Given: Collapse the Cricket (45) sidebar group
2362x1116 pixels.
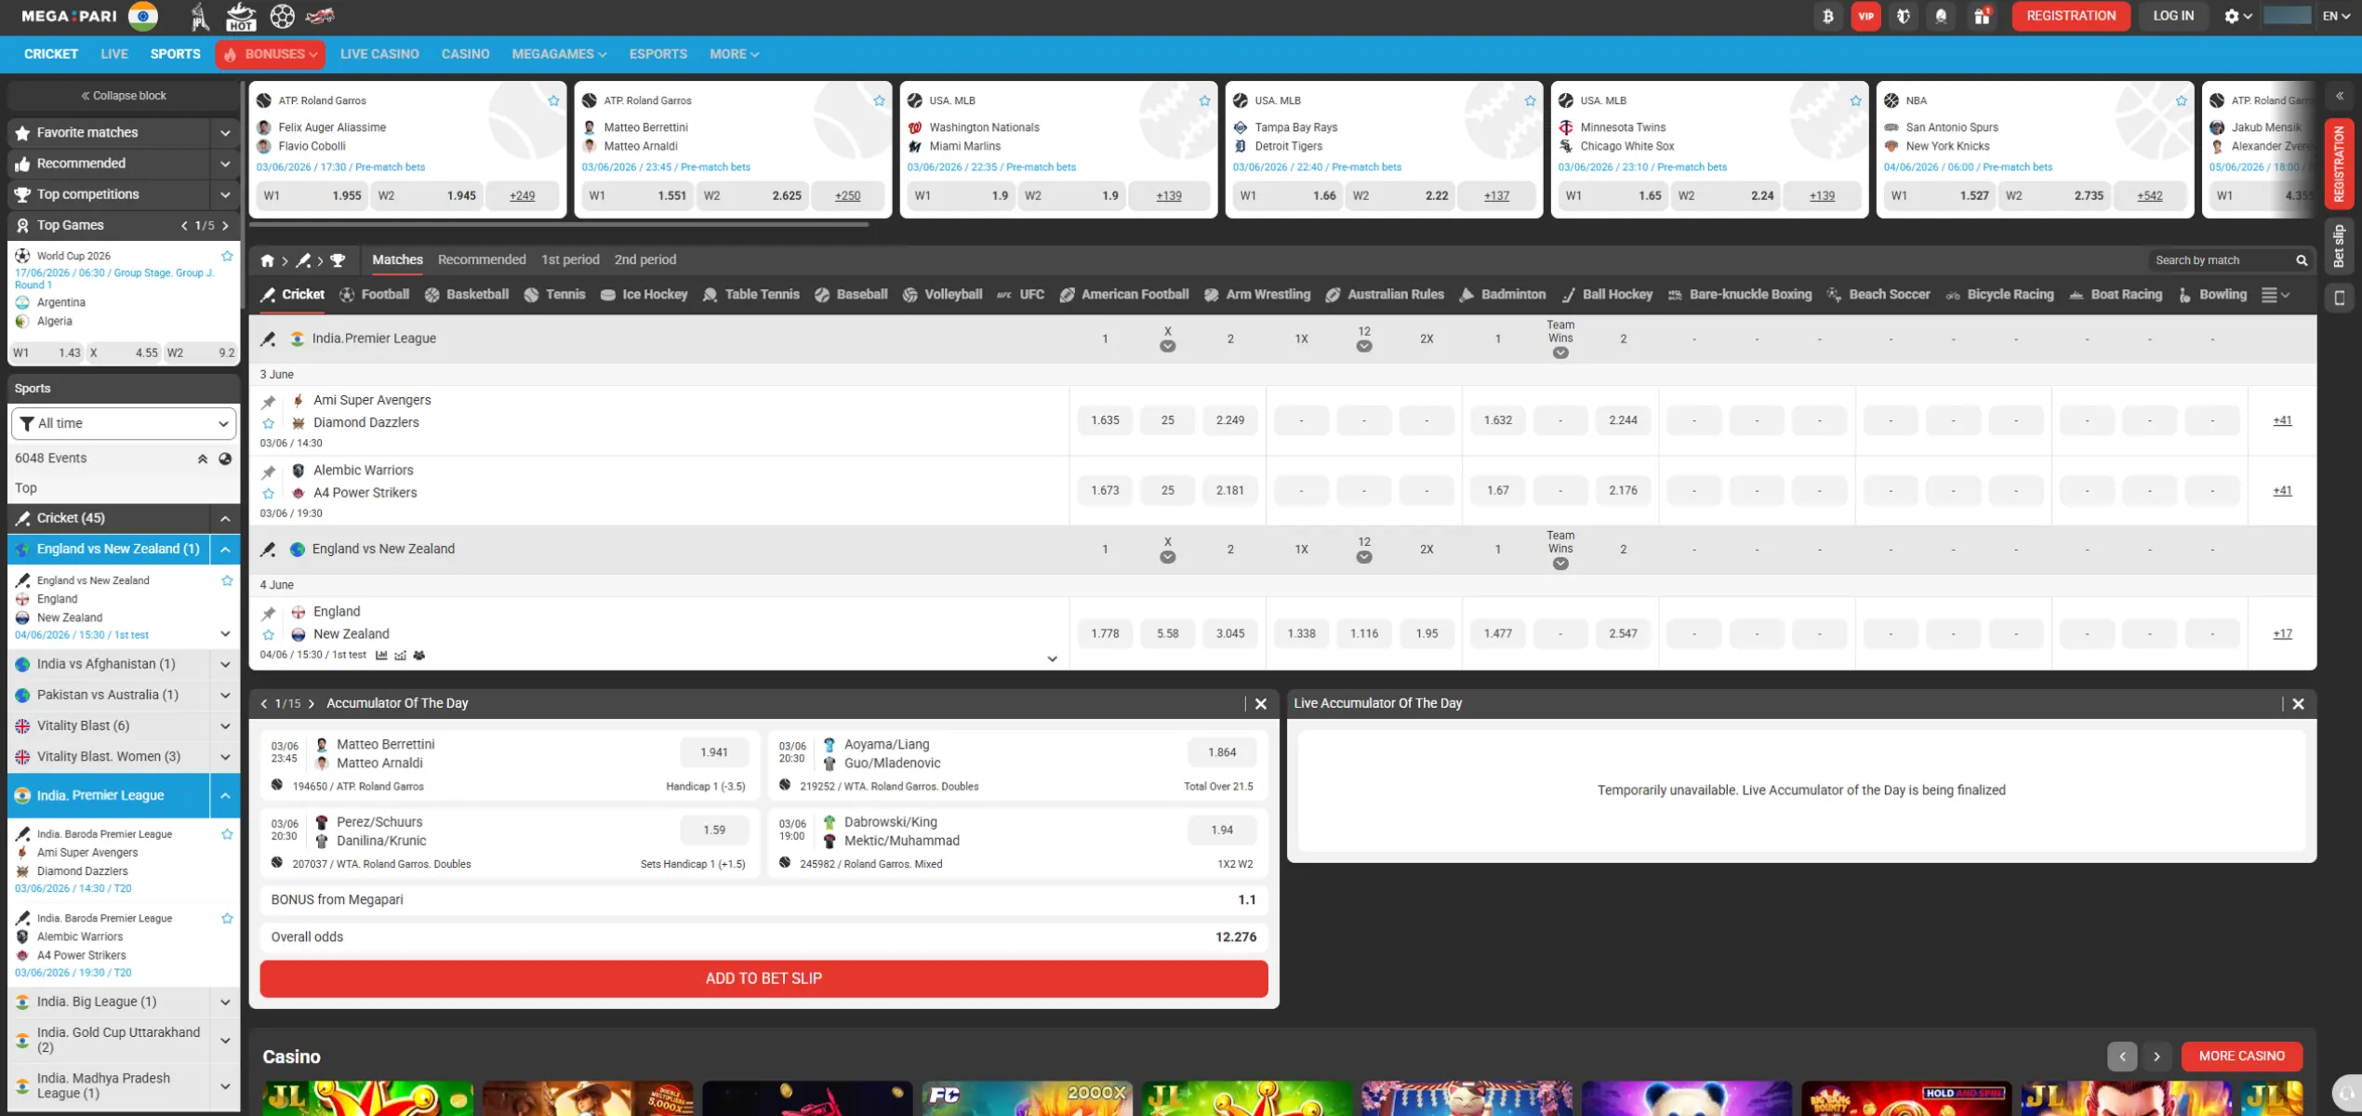Looking at the screenshot, I should pos(225,518).
